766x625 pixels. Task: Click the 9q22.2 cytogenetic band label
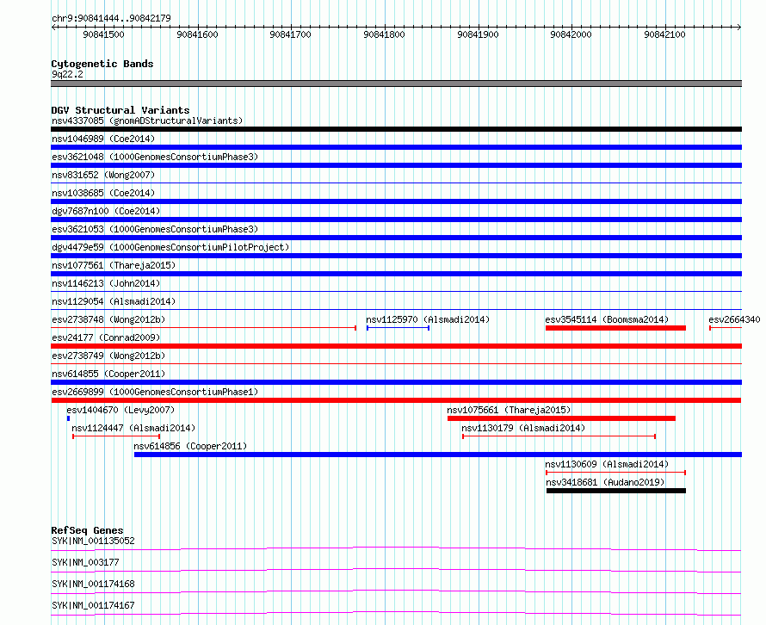point(67,74)
